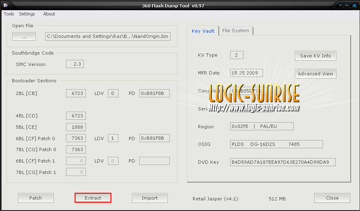Click the KV Type field
Image resolution: width=360 pixels, height=211 pixels.
point(237,55)
